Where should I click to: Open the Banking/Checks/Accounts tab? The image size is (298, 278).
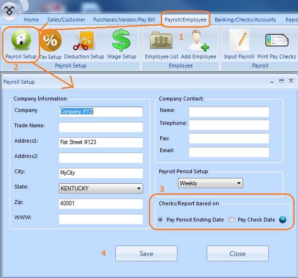tap(245, 20)
